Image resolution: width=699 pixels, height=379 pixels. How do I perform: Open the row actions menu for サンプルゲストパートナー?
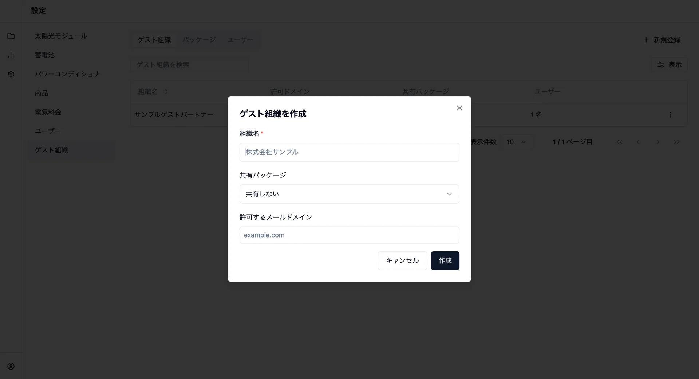click(670, 115)
